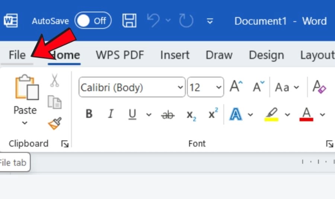The width and height of the screenshot is (335, 199).
Task: Click the Clear All Formatting icon
Action: point(319,88)
